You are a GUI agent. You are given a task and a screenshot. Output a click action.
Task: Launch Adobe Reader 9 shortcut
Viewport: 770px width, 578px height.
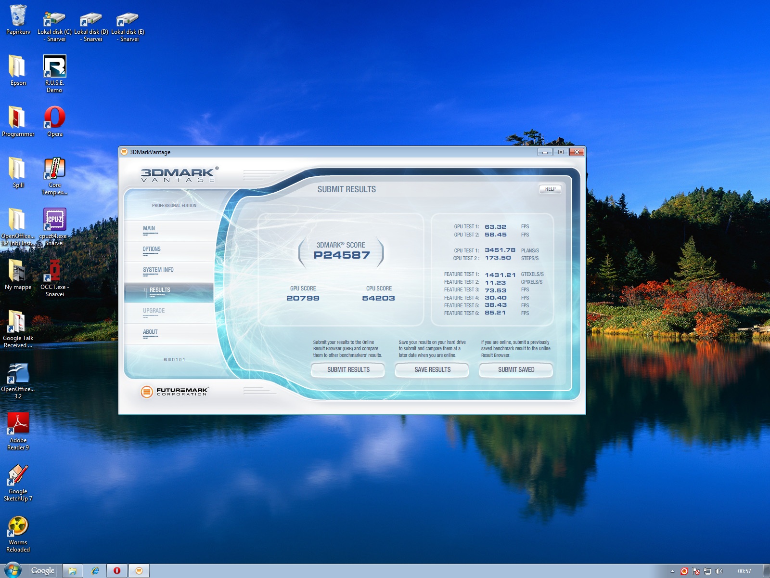(x=18, y=431)
